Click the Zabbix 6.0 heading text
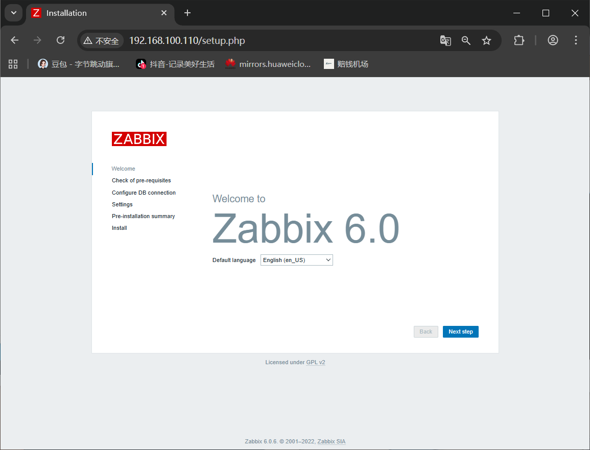Image resolution: width=590 pixels, height=450 pixels. tap(305, 229)
